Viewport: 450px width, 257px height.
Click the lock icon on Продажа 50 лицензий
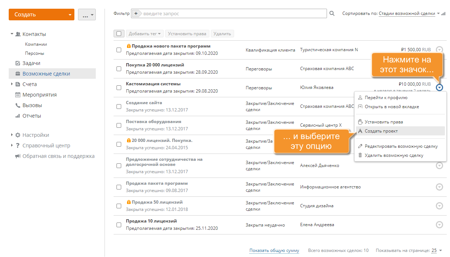coord(128,202)
